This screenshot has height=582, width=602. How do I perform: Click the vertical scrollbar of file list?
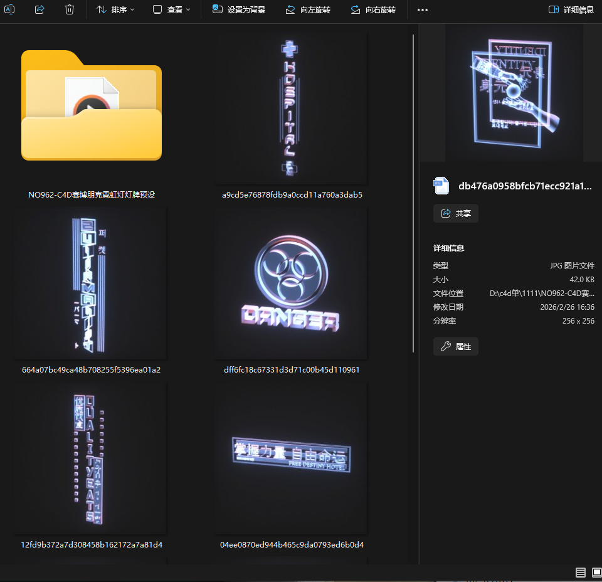click(413, 188)
